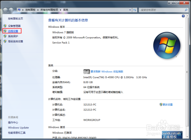Click shield icon beside 设备管理器
This screenshot has width=191, height=140.
[x=5, y=26]
